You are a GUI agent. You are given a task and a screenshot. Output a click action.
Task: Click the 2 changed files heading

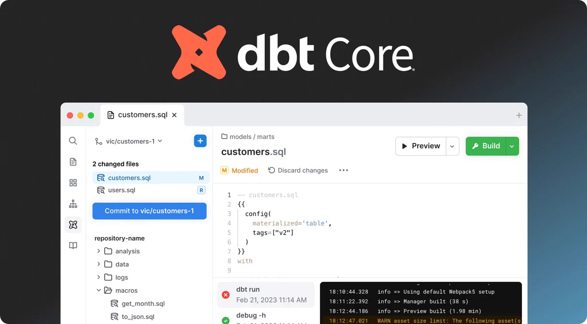click(x=115, y=164)
